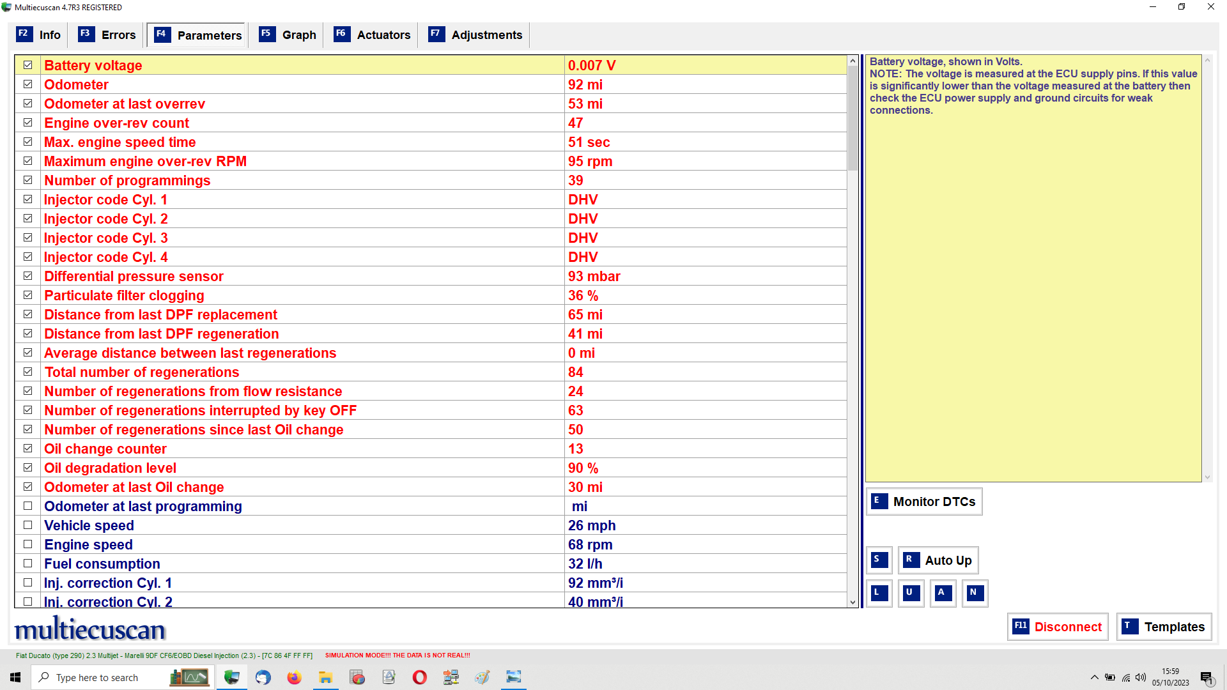
Task: Open Firefox from the taskbar
Action: [x=294, y=677]
